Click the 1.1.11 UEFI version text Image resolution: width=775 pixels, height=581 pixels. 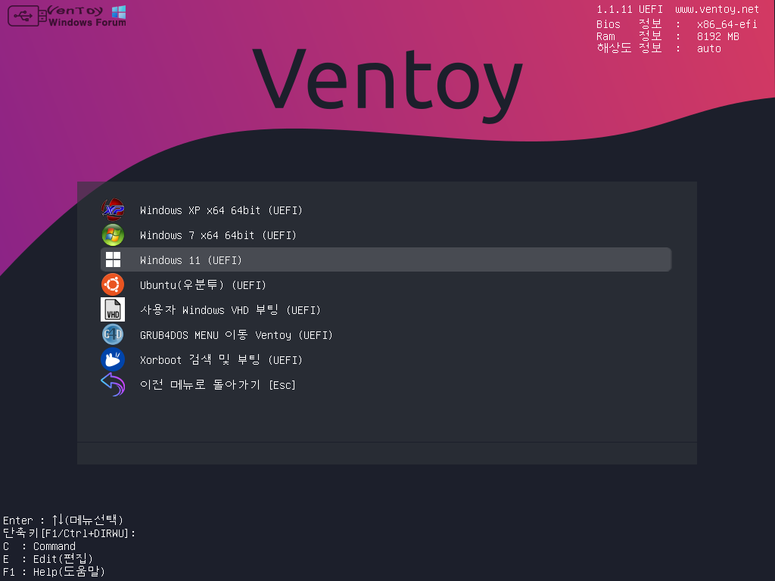(x=630, y=9)
